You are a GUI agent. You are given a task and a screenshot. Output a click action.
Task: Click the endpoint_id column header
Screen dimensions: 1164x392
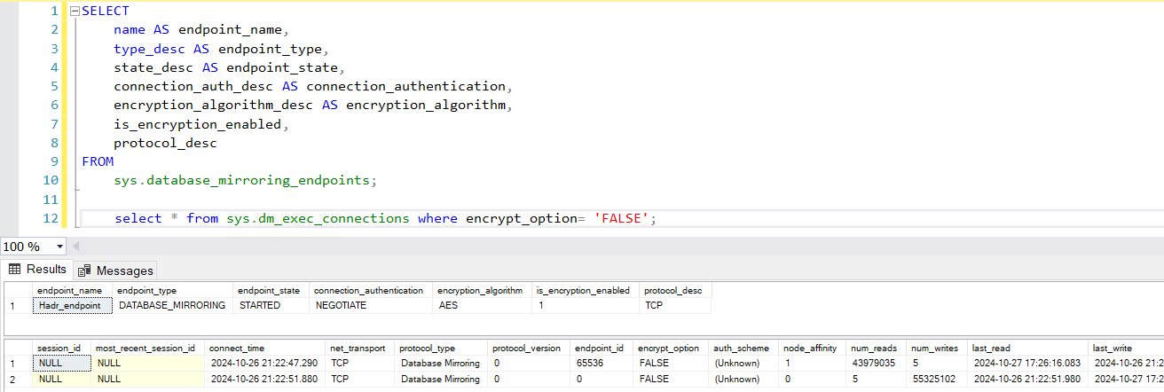(603, 349)
